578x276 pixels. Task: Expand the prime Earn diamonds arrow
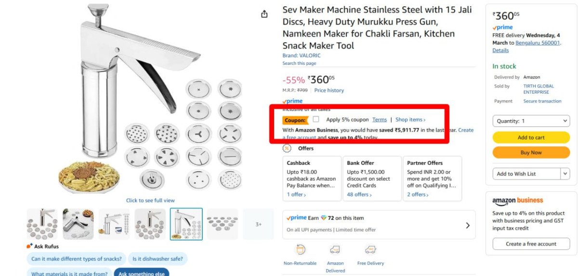(x=468, y=225)
